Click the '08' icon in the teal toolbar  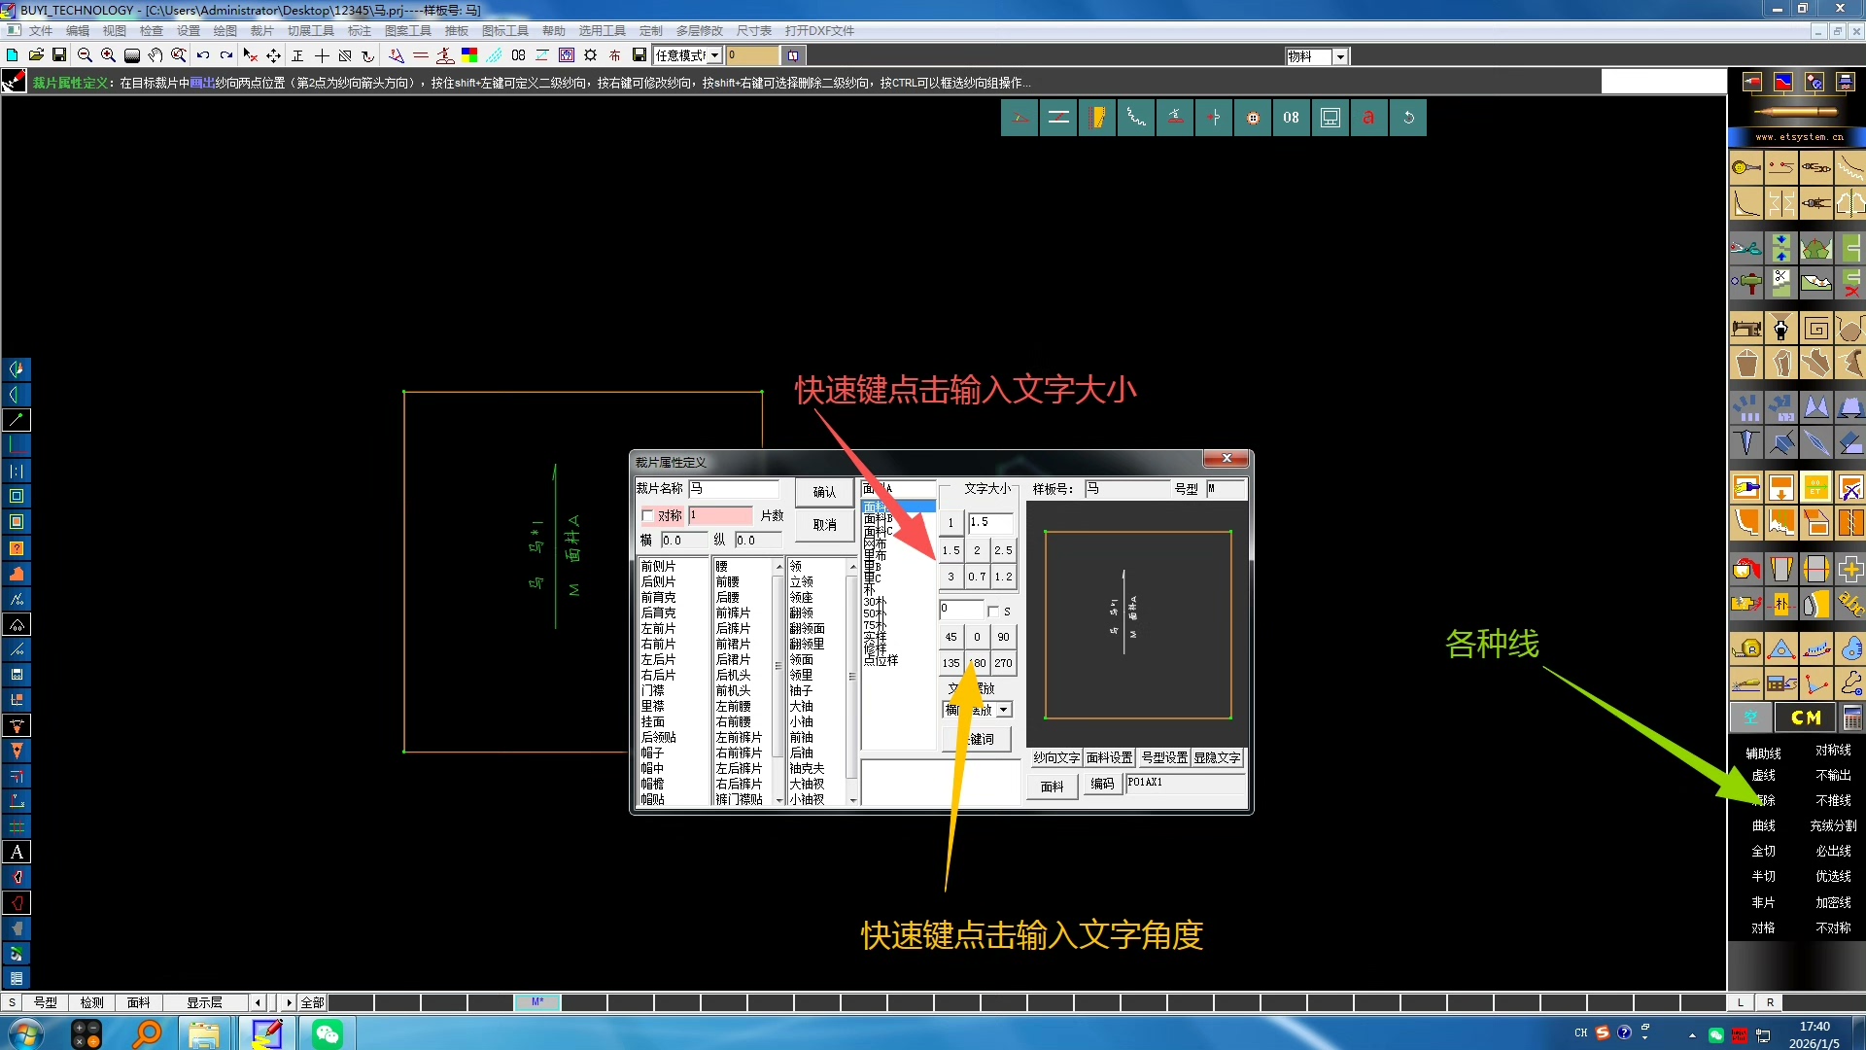coord(1291,118)
